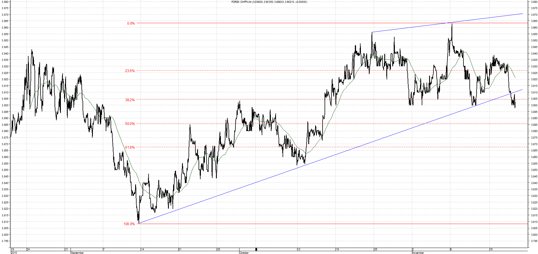Click the 61.8% Fibonacci retracement label
Image resolution: width=538 pixels, height=254 pixels.
[x=130, y=147]
